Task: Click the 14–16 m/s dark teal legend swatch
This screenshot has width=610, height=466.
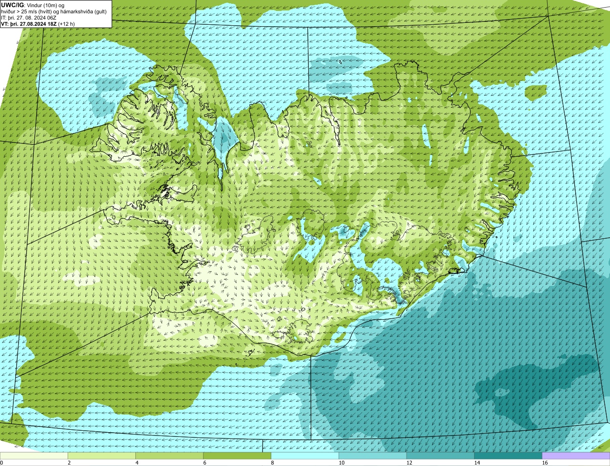Action: pyautogui.click(x=508, y=456)
